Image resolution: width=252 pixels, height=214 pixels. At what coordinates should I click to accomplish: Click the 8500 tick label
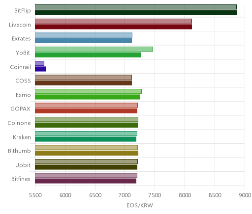point(215,195)
